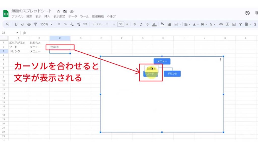
Task: Toggle italic formatting
Action: coord(141,24)
